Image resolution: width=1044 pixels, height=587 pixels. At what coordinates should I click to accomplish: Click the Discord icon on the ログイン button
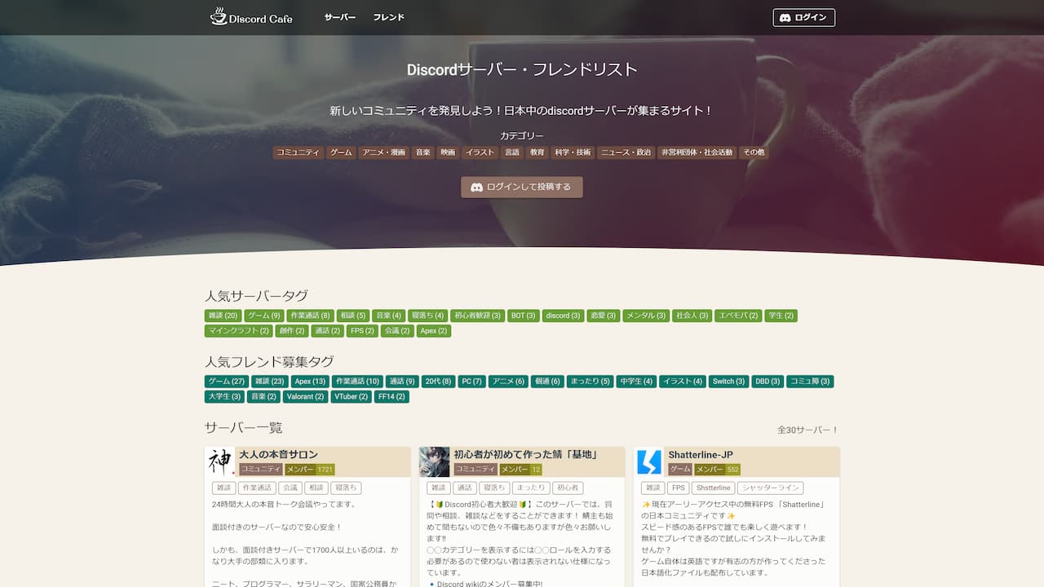(784, 17)
